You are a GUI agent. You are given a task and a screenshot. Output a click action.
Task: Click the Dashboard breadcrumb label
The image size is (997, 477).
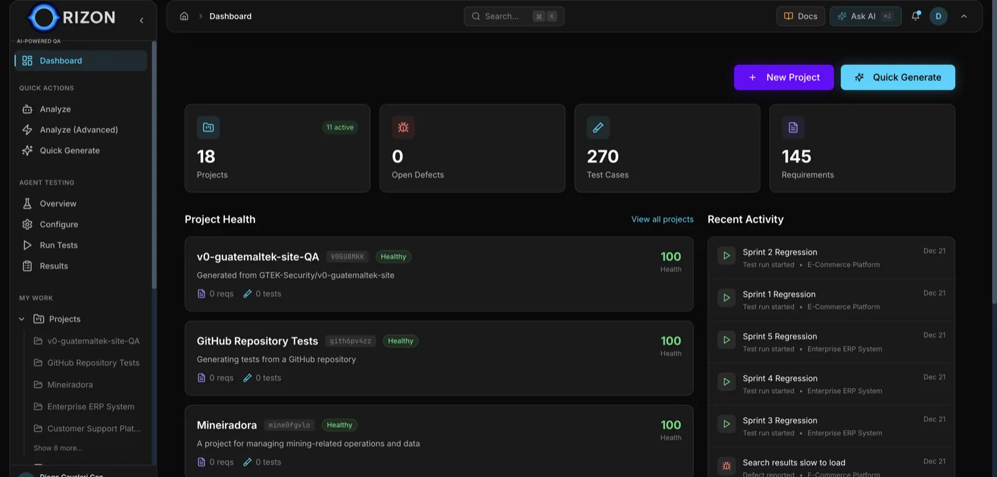coord(231,16)
